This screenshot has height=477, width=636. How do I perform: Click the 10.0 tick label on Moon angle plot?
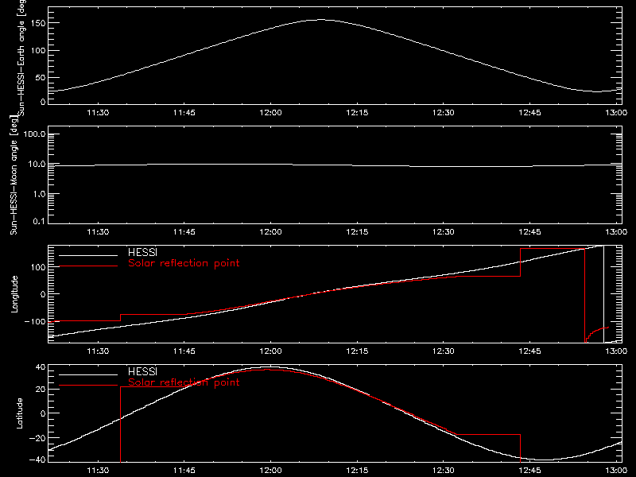click(37, 165)
